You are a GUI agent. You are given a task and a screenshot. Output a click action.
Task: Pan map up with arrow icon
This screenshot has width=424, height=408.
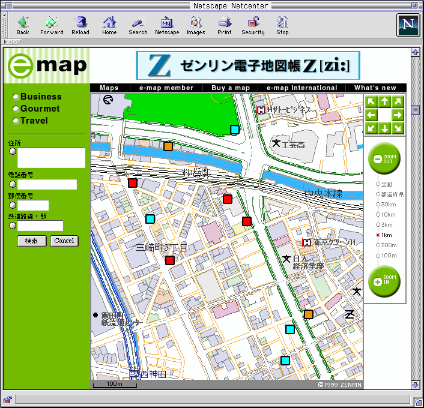384,102
